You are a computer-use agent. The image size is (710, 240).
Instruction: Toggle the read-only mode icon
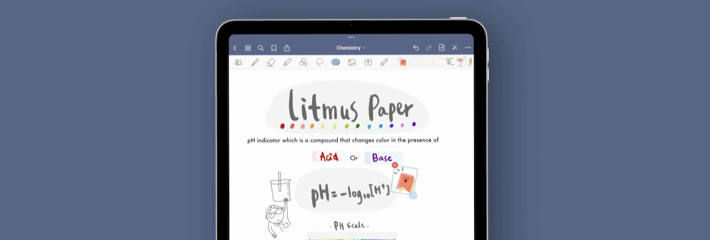238,62
